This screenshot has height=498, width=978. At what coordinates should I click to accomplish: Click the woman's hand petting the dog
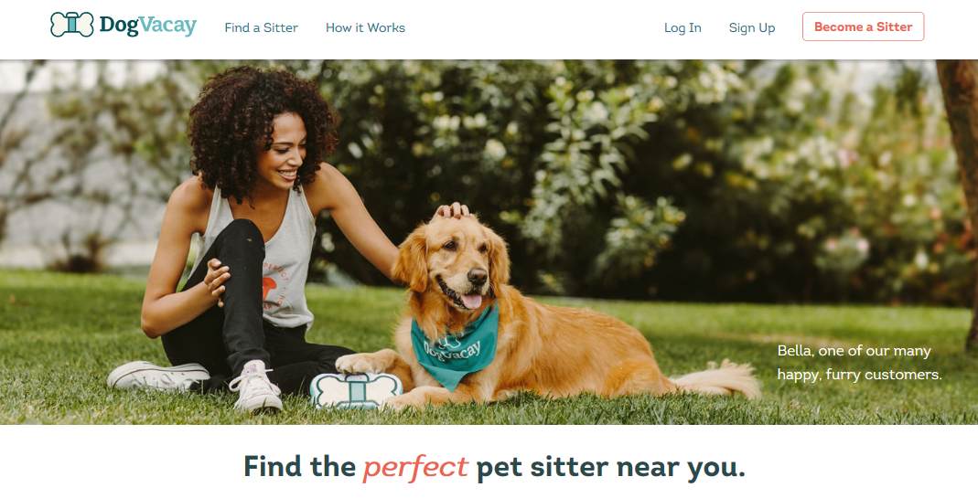[x=452, y=210]
